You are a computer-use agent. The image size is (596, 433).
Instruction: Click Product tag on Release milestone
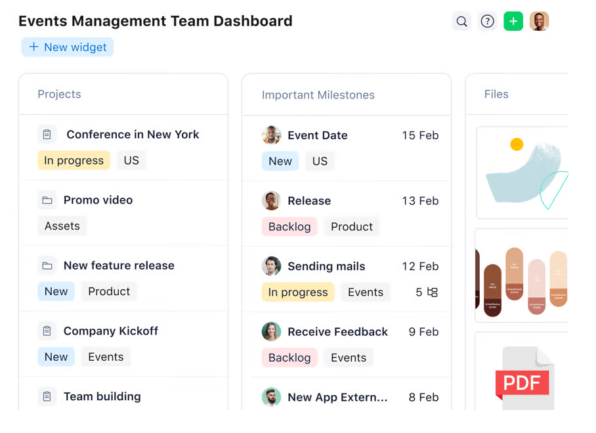(352, 227)
